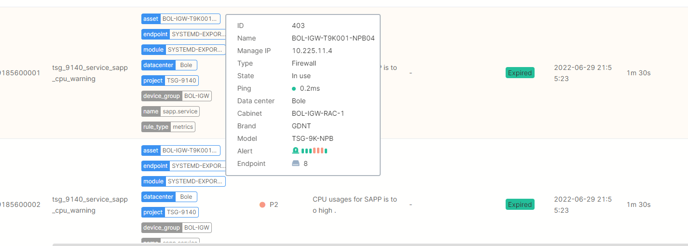Select datacenter Bole tag in first row
The width and height of the screenshot is (688, 246).
[x=169, y=65]
